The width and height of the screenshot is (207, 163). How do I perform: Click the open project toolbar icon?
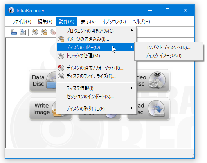click(x=14, y=32)
